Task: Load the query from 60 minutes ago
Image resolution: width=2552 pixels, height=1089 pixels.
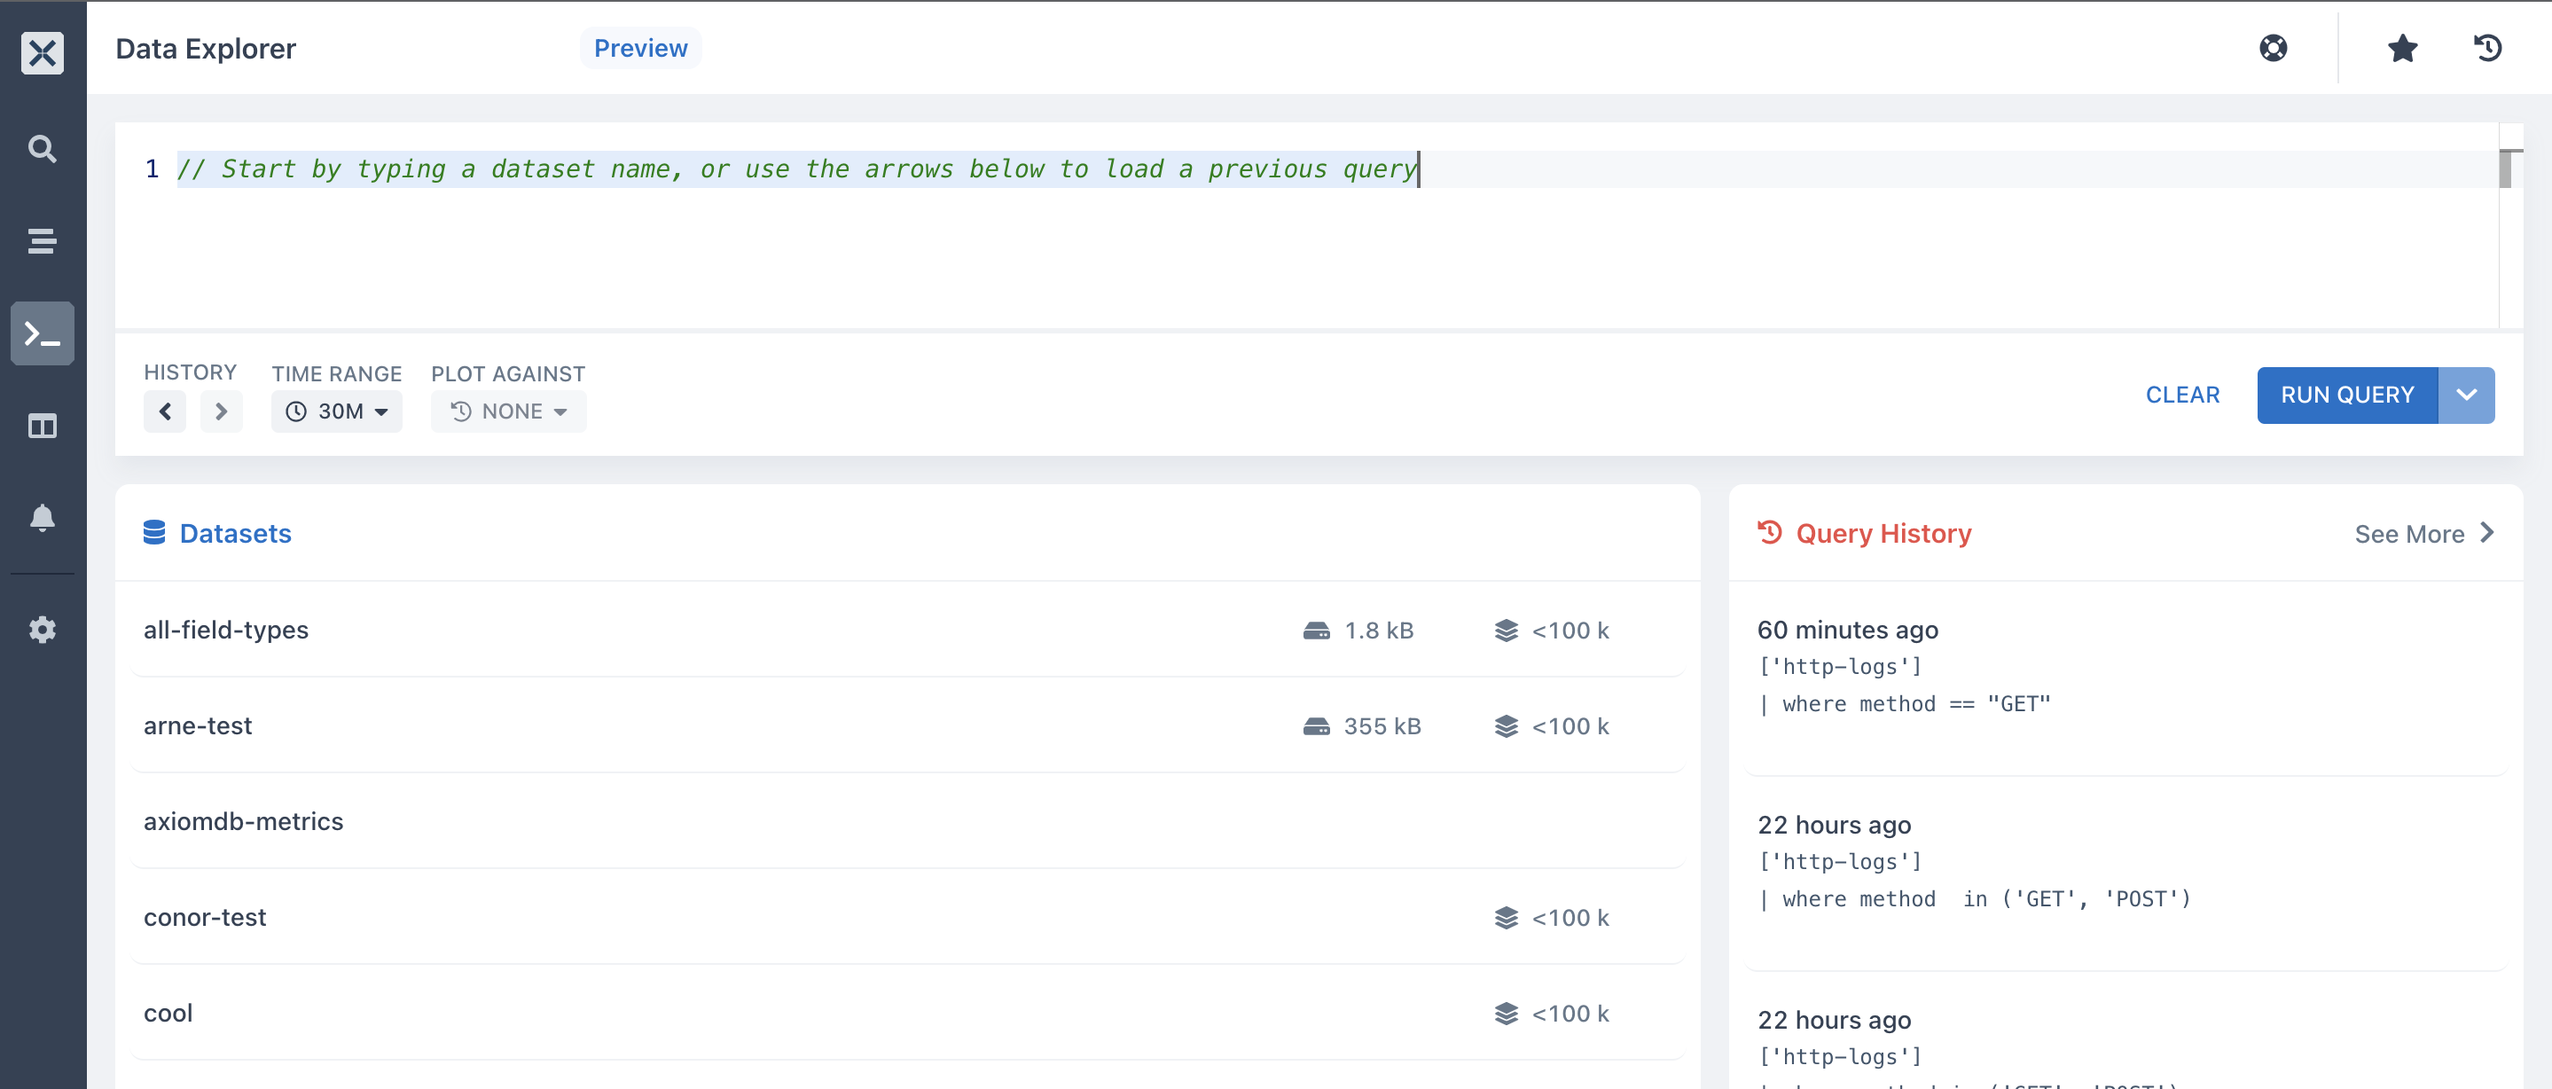Action: [2126, 678]
